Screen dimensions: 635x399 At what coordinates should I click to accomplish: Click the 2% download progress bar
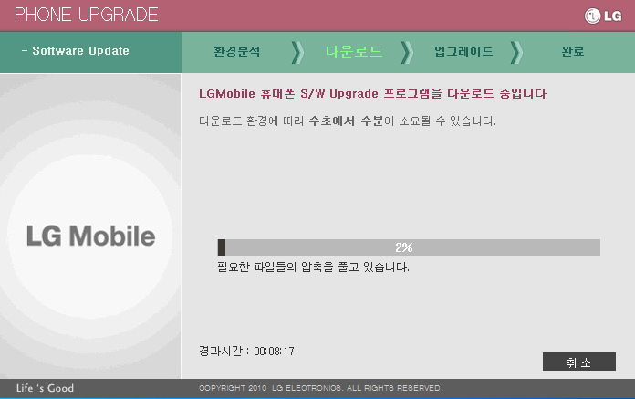[x=409, y=247]
